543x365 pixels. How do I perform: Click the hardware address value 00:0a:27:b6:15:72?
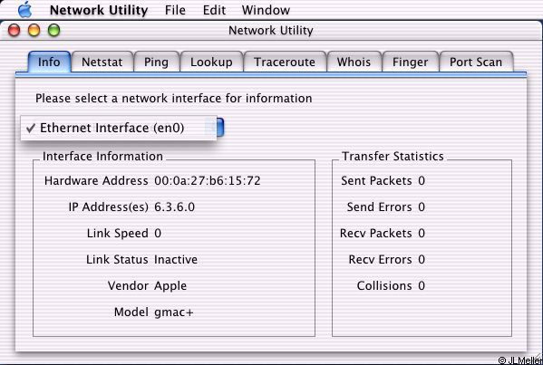point(208,180)
